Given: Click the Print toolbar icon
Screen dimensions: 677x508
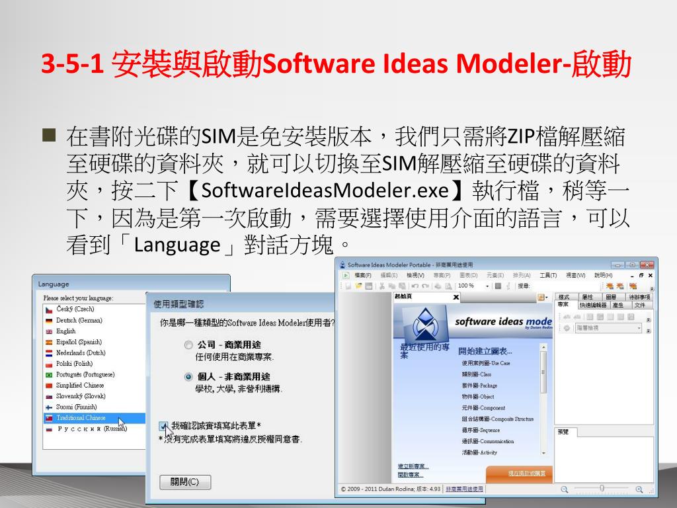Looking at the screenshot, I should point(438,286).
